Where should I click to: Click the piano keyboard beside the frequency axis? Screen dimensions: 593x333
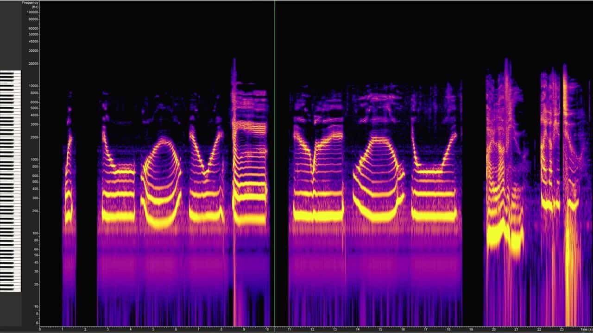[x=10, y=181]
